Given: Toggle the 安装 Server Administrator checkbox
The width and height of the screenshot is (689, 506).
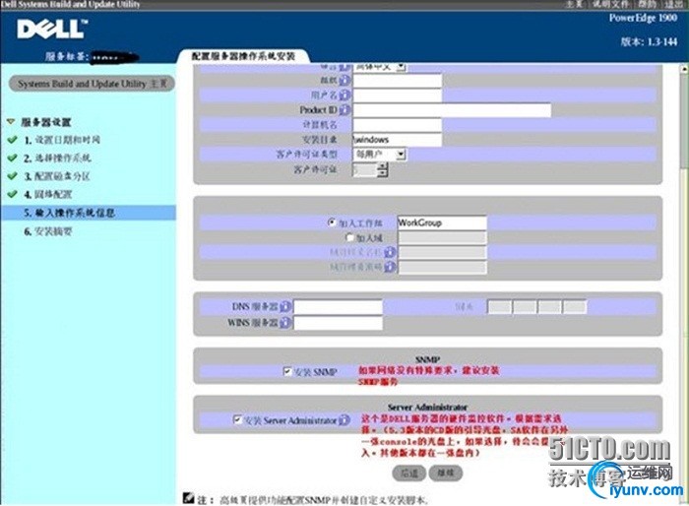Looking at the screenshot, I should point(237,419).
